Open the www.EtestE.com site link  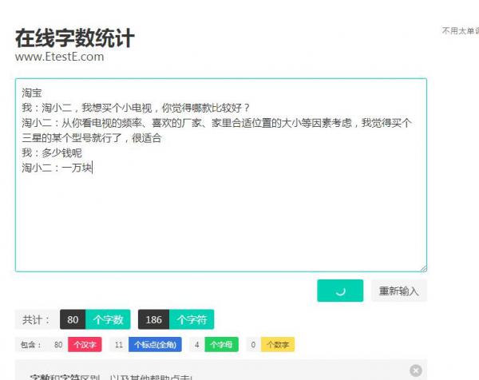point(60,57)
